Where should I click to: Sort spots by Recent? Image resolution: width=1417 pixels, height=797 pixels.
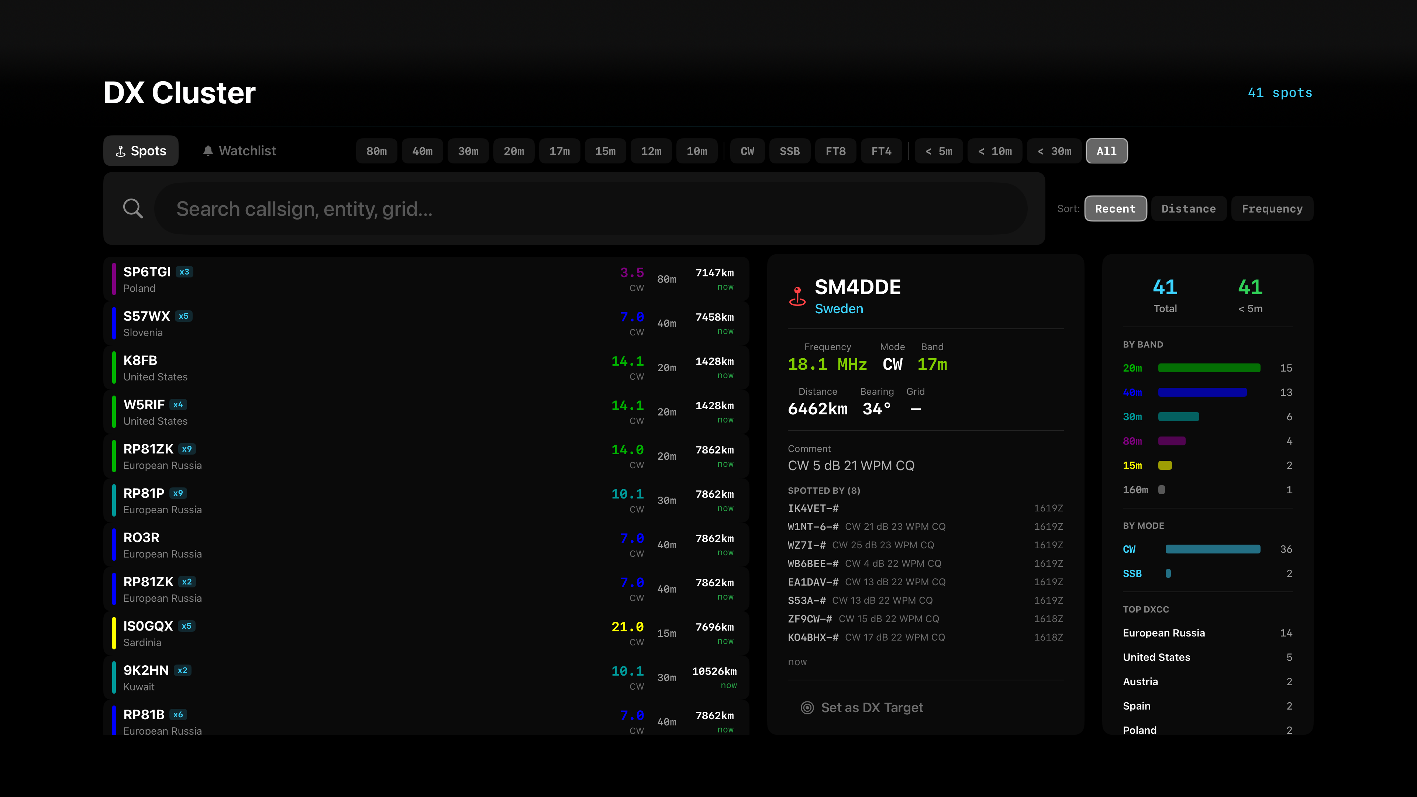point(1116,208)
